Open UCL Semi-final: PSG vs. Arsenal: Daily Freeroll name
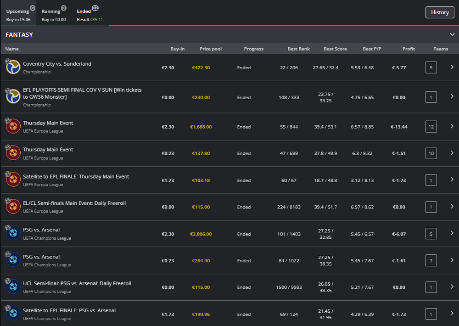 coord(77,284)
